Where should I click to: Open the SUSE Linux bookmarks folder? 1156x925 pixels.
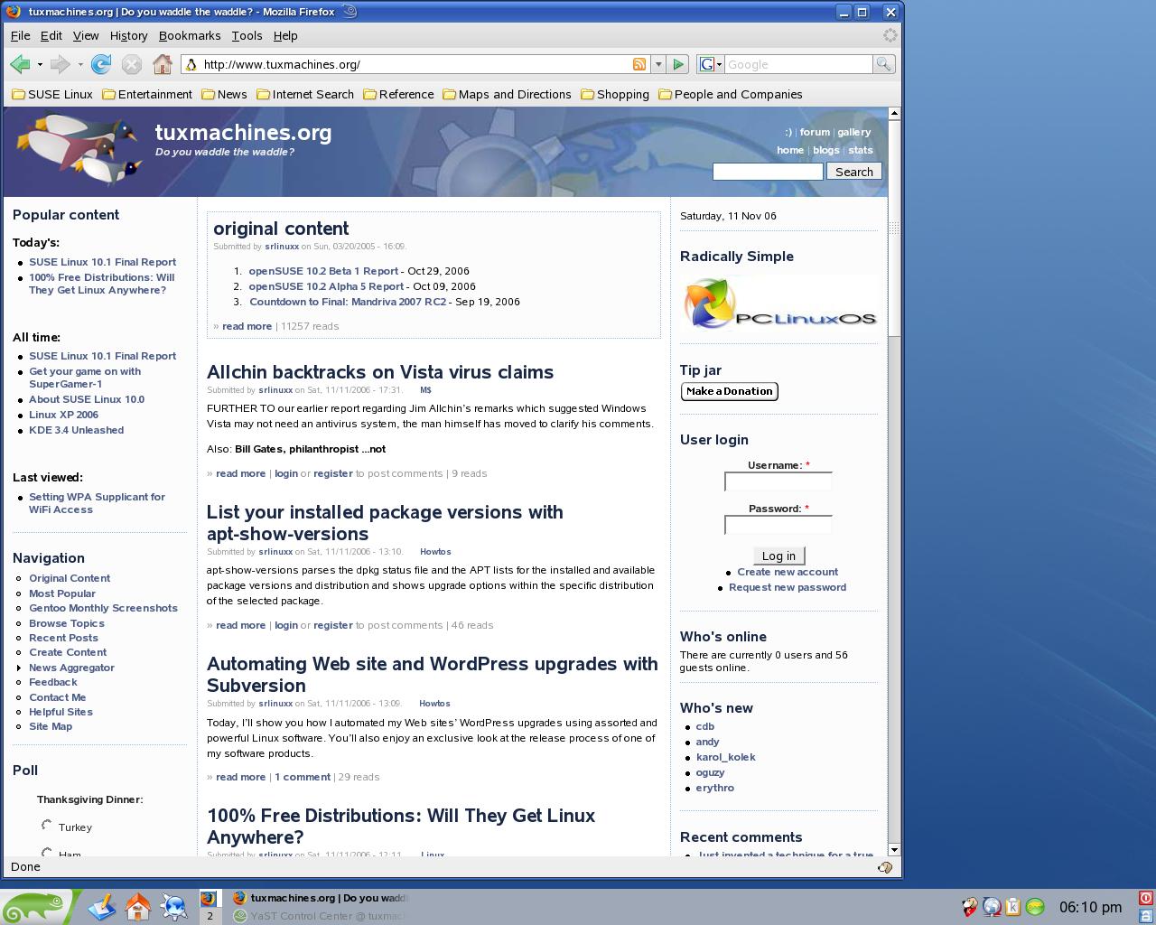click(x=51, y=94)
